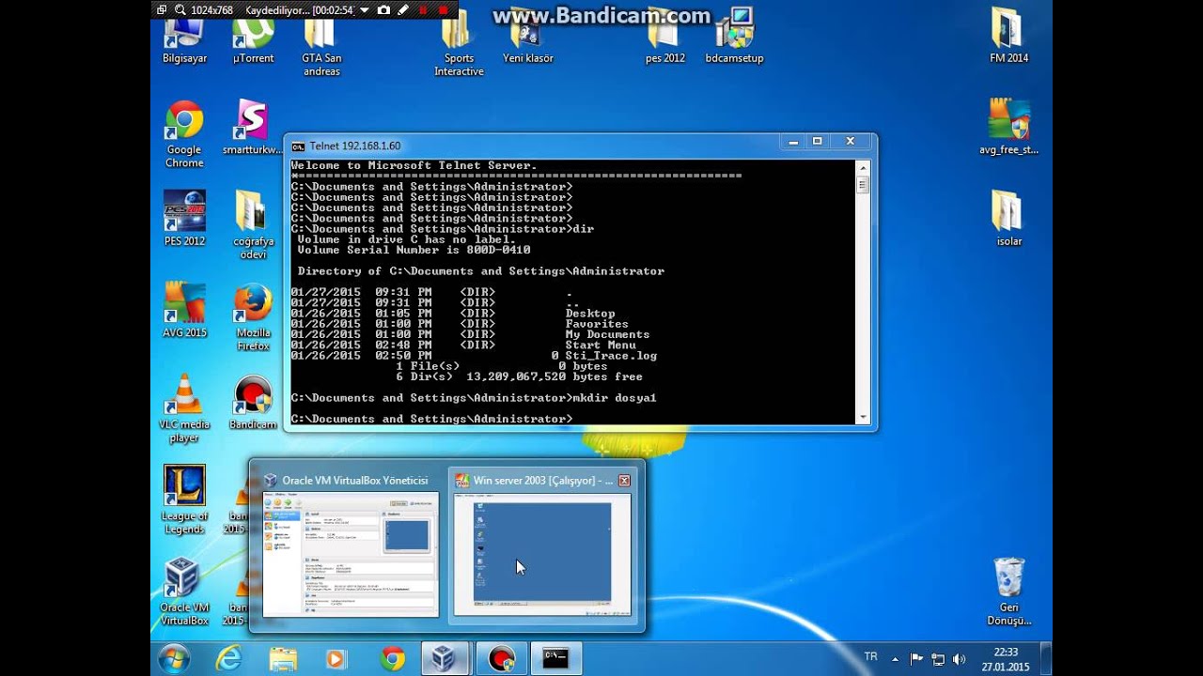Click 'Welcome to Microsoft Telnet Server.' text
This screenshot has width=1203, height=676.
pyautogui.click(x=414, y=165)
